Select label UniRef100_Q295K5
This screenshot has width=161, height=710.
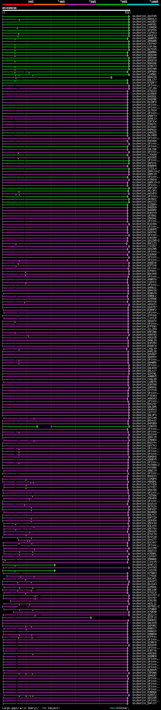tap(144, 94)
